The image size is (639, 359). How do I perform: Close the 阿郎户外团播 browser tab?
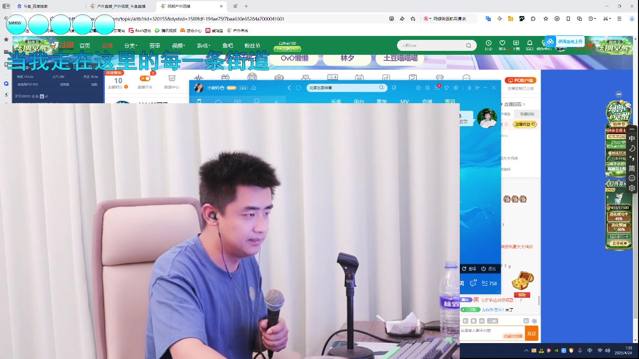221,6
